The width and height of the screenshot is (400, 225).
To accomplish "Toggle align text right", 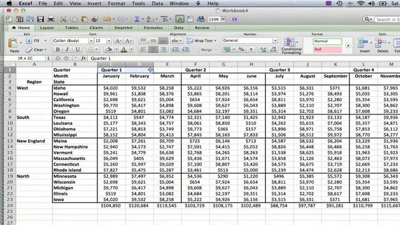I will pyautogui.click(x=162, y=49).
